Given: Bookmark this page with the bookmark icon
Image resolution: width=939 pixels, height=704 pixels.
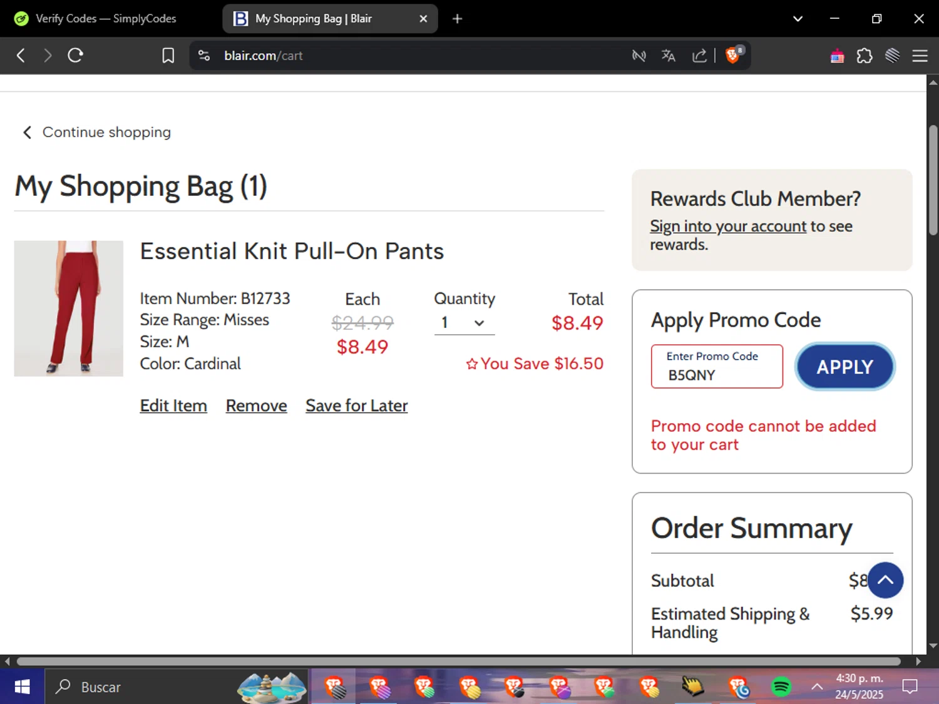Looking at the screenshot, I should [x=168, y=56].
